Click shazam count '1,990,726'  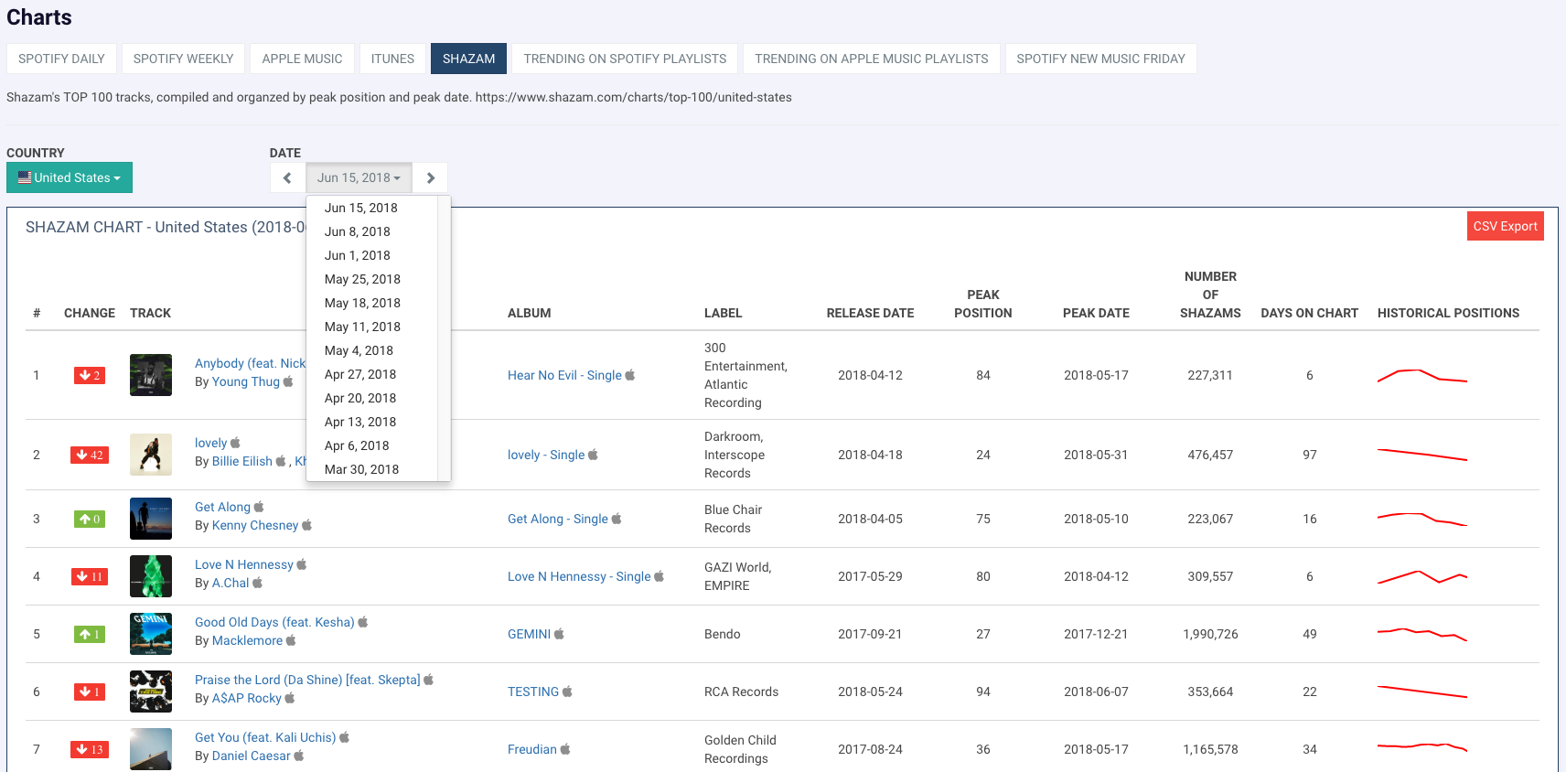(x=1210, y=634)
